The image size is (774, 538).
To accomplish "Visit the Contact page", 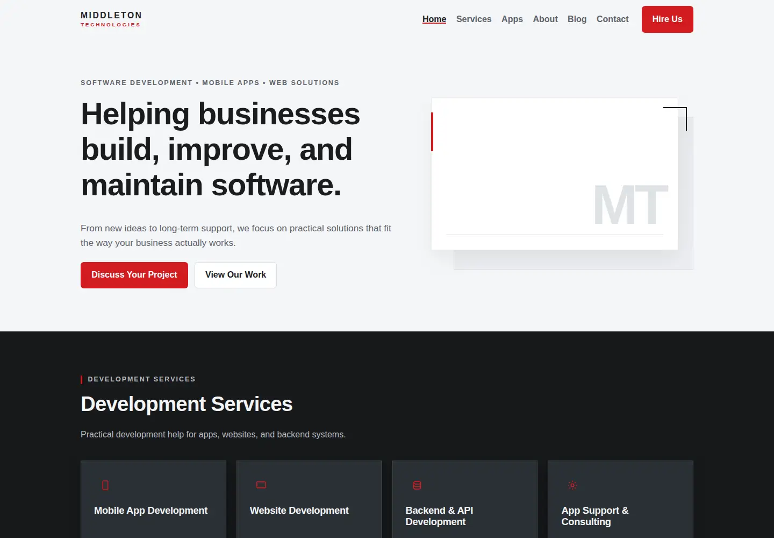I will [612, 19].
